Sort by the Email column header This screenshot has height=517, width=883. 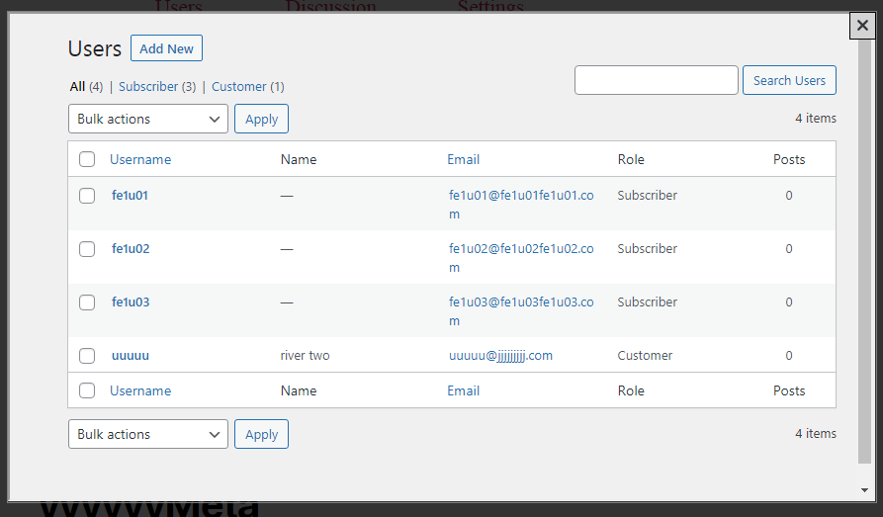click(463, 159)
